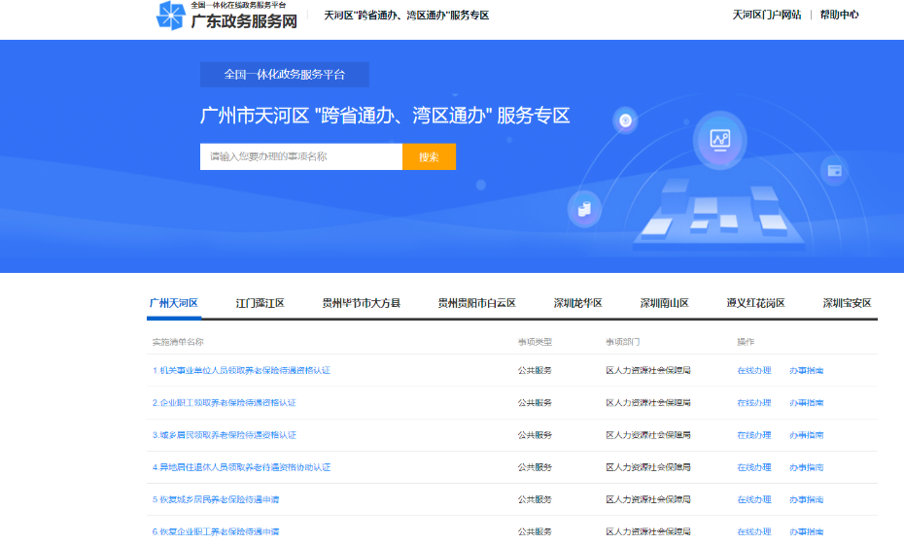This screenshot has width=904, height=545.
Task: Click the chart monitor icon in banner
Action: pyautogui.click(x=719, y=139)
